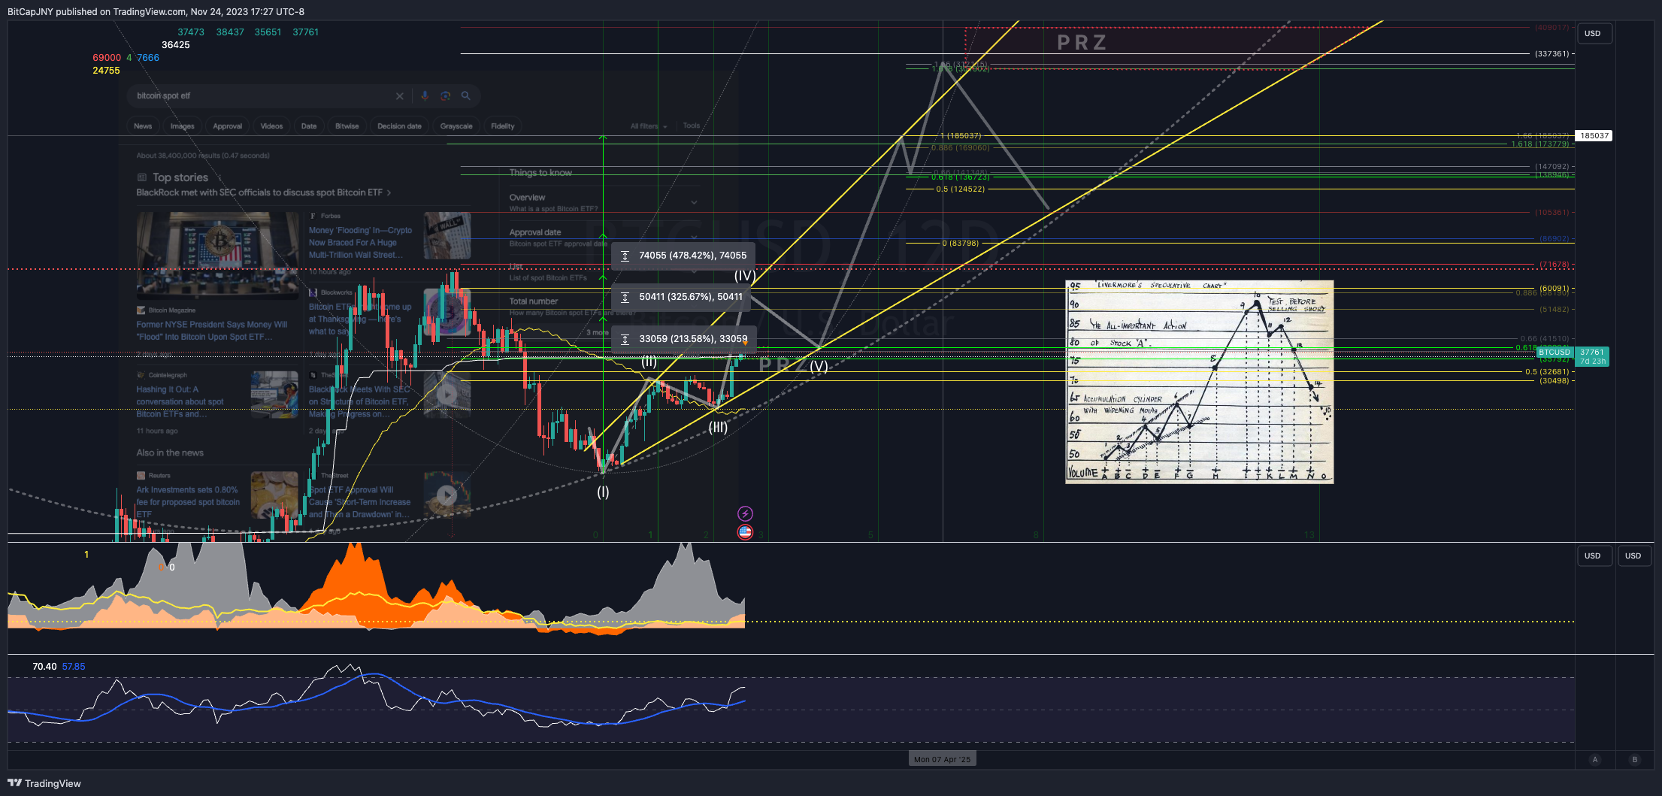
Task: Select the Grayscale filter chip
Action: [456, 126]
